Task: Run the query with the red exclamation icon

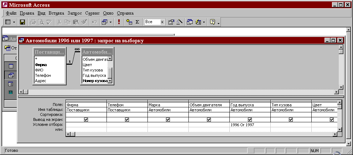Action: 119,22
